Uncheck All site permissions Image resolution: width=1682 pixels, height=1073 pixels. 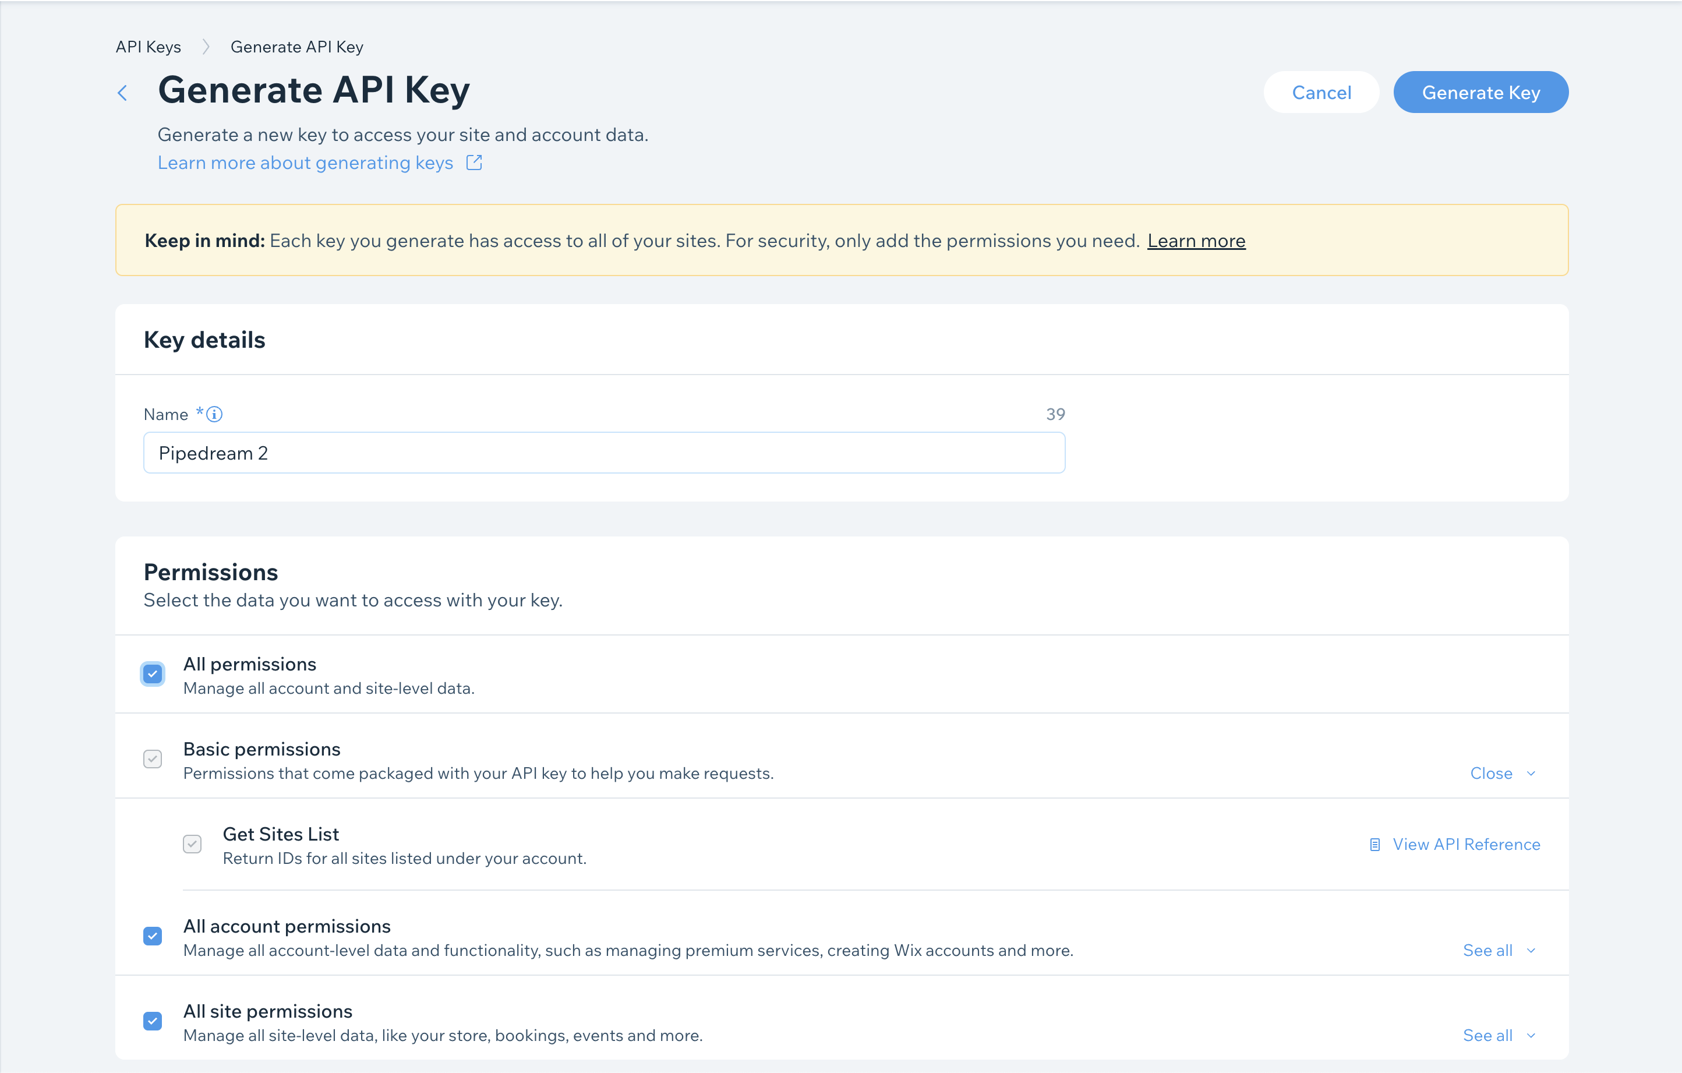coord(152,1021)
